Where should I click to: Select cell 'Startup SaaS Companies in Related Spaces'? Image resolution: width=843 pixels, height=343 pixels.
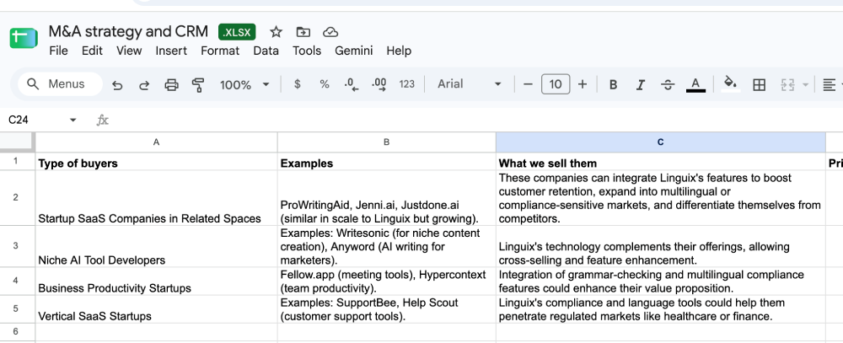tap(157, 198)
